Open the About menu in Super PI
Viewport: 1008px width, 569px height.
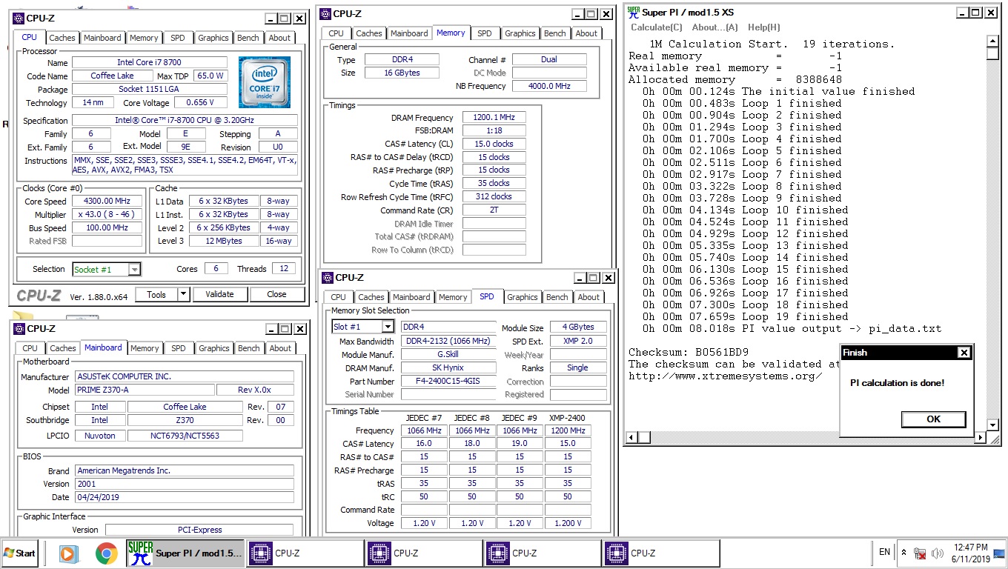(x=715, y=27)
